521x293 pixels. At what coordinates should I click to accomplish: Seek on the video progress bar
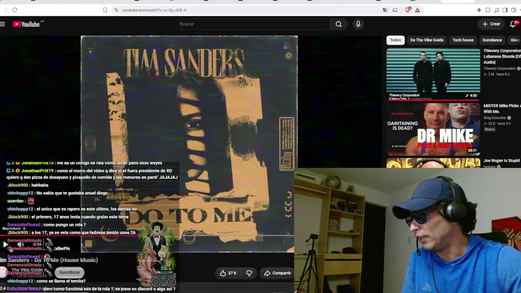pos(147,235)
